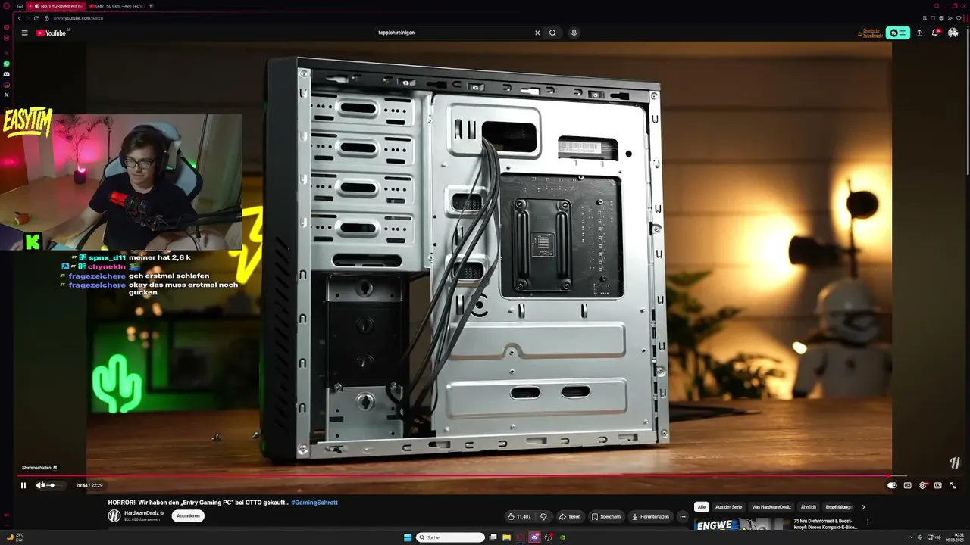This screenshot has height=545, width=970.
Task: Switch to theater mode
Action: coord(938,485)
